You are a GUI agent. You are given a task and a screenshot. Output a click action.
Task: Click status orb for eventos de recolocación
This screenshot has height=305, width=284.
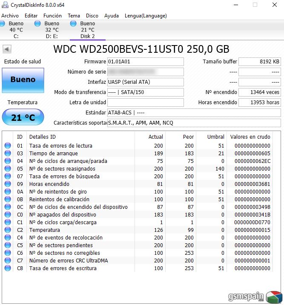click(8, 237)
